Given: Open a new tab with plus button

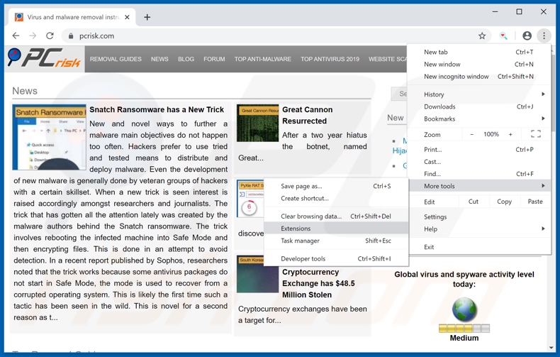Looking at the screenshot, I should [147, 17].
